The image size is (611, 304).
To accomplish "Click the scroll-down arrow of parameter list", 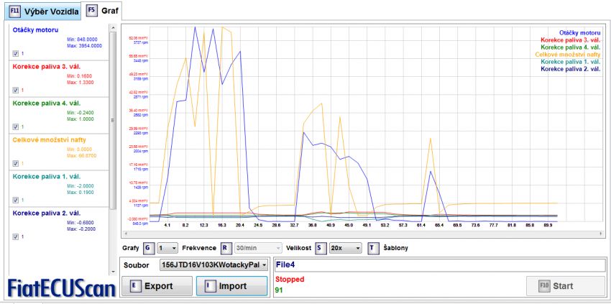I will [x=113, y=271].
